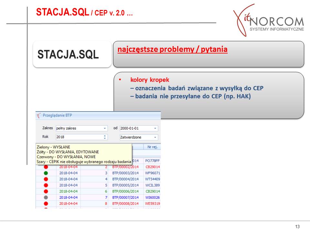Click the 'najczęstsze problemy / pytania' underlined heading

(172, 49)
